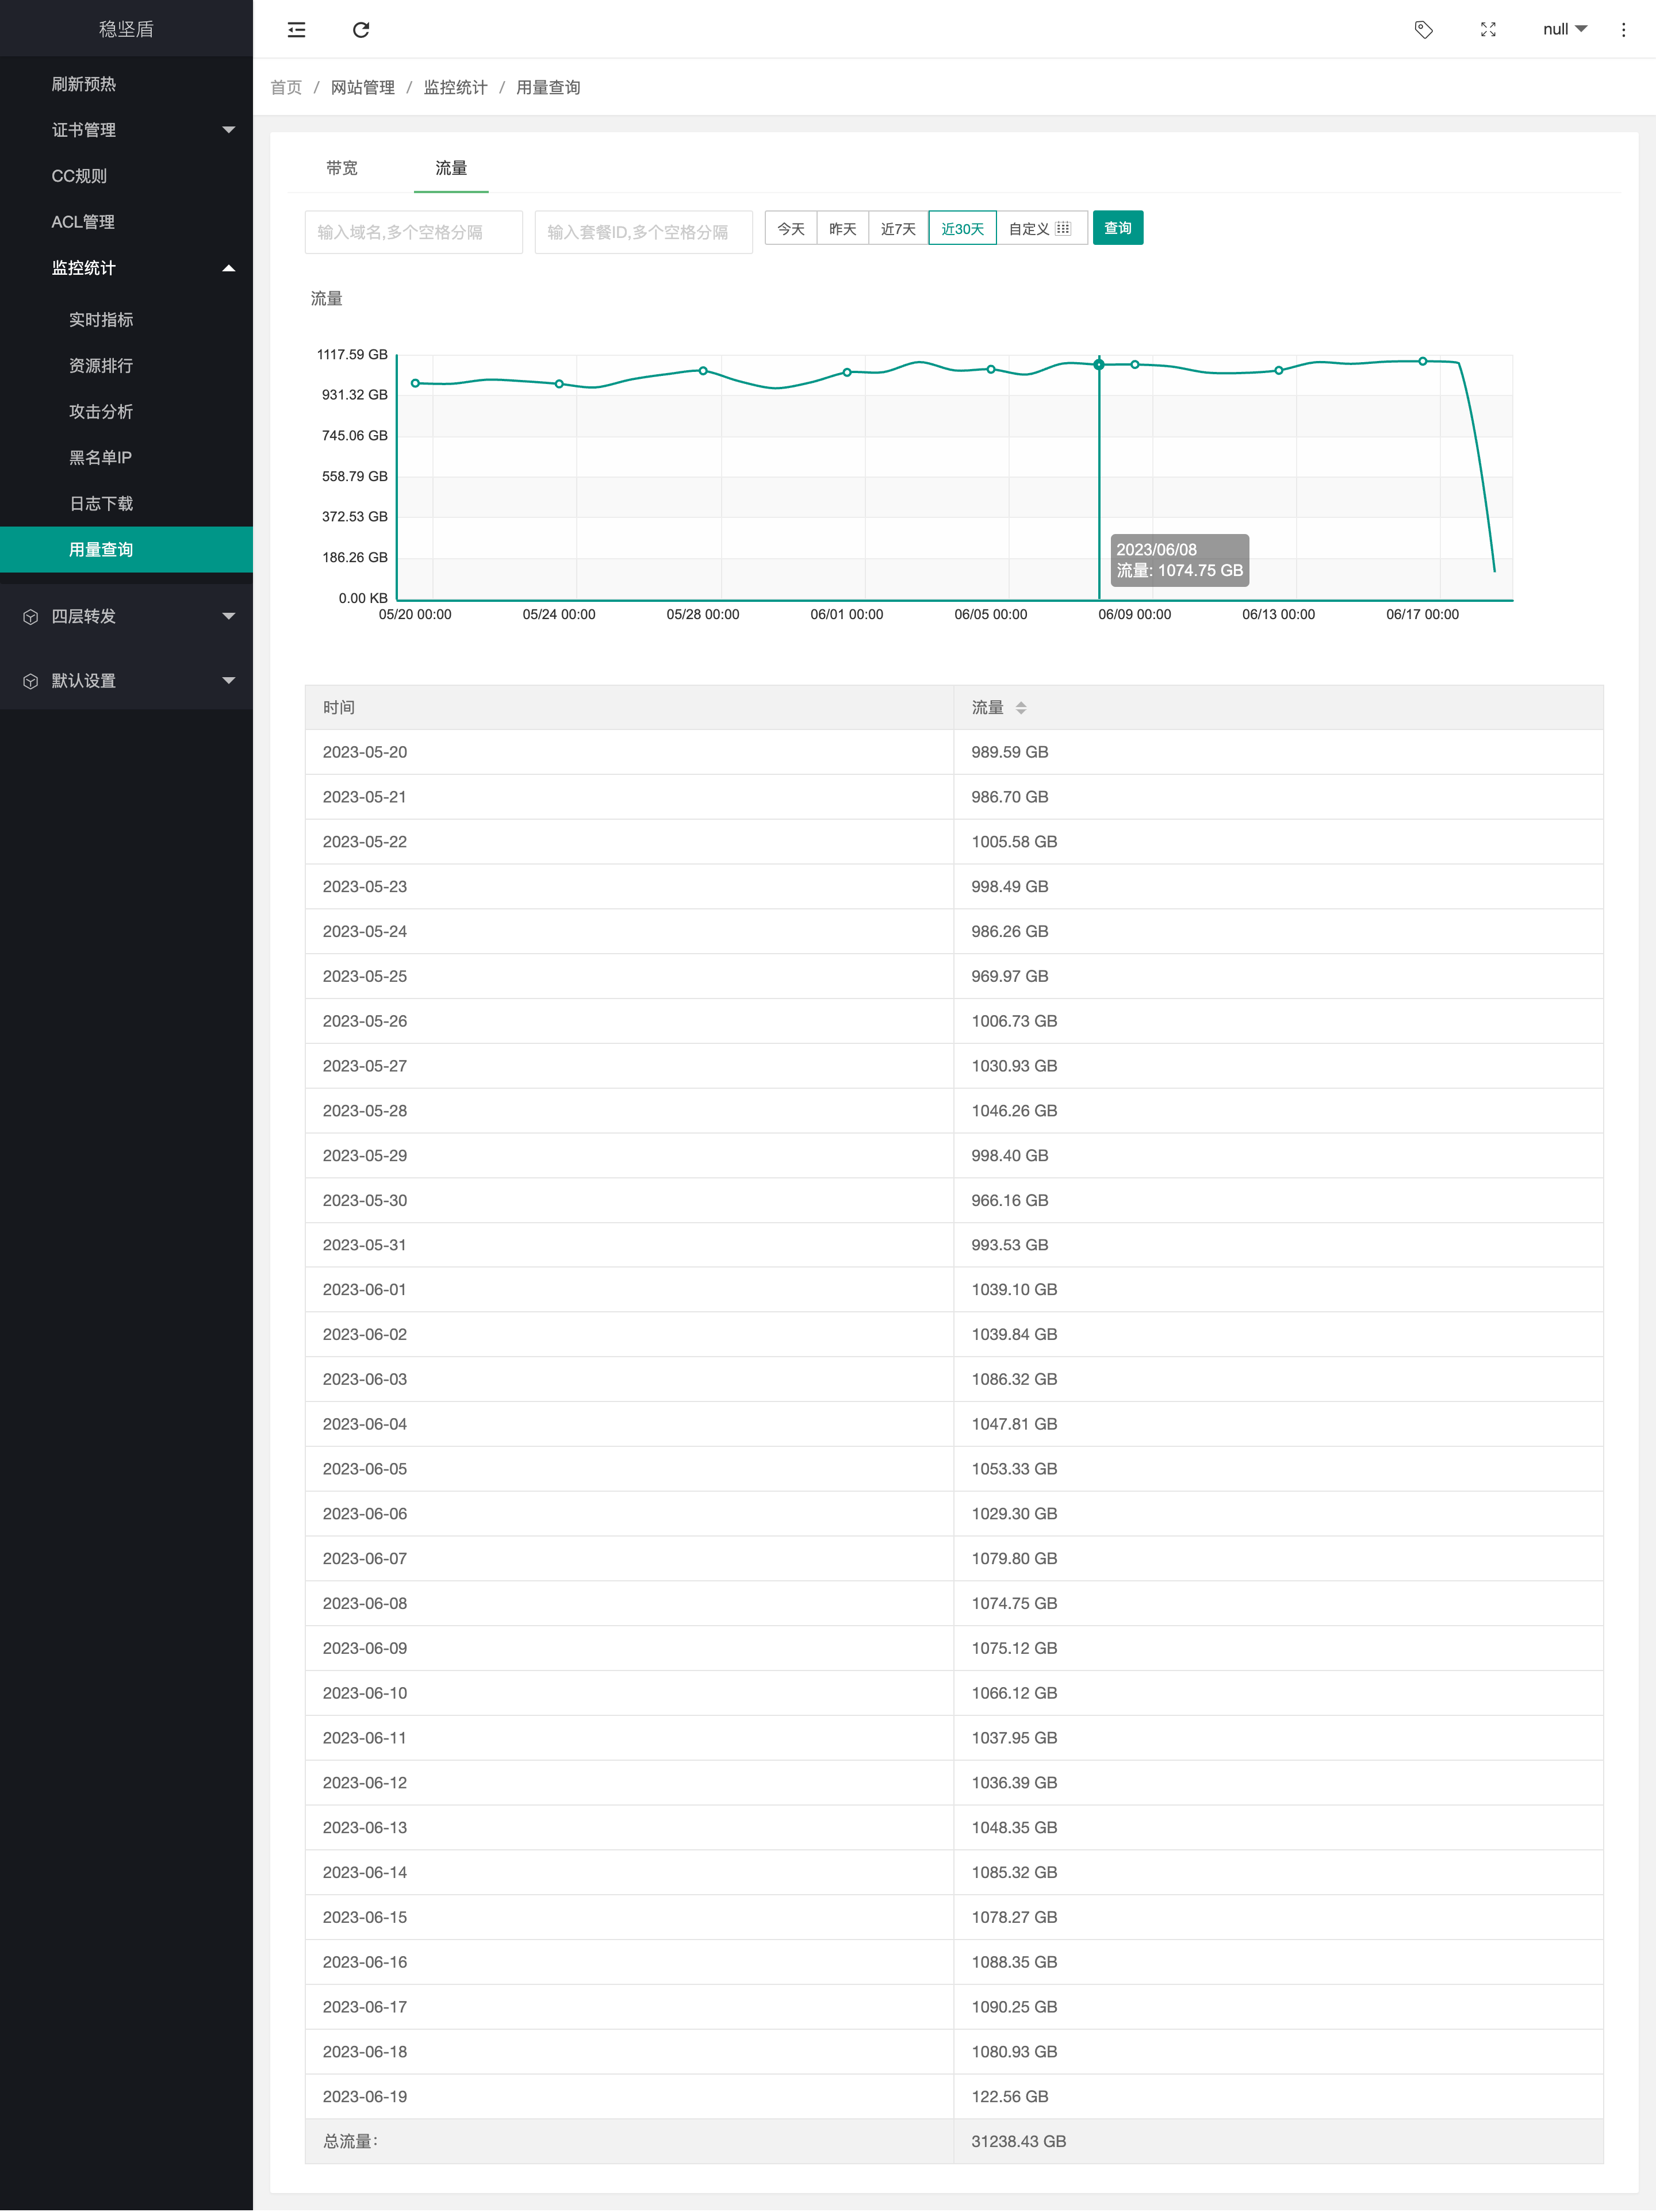Click 用量查询 breadcrumb item
Viewport: 1656px width, 2212px height.
[x=548, y=88]
